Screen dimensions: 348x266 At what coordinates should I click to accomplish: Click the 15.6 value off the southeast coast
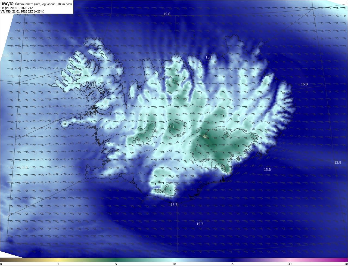tap(267, 170)
